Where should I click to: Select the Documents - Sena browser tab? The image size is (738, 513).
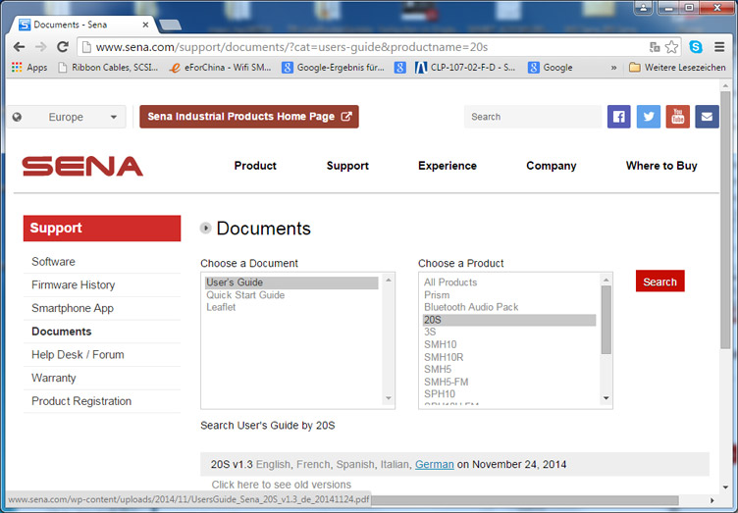(80, 25)
